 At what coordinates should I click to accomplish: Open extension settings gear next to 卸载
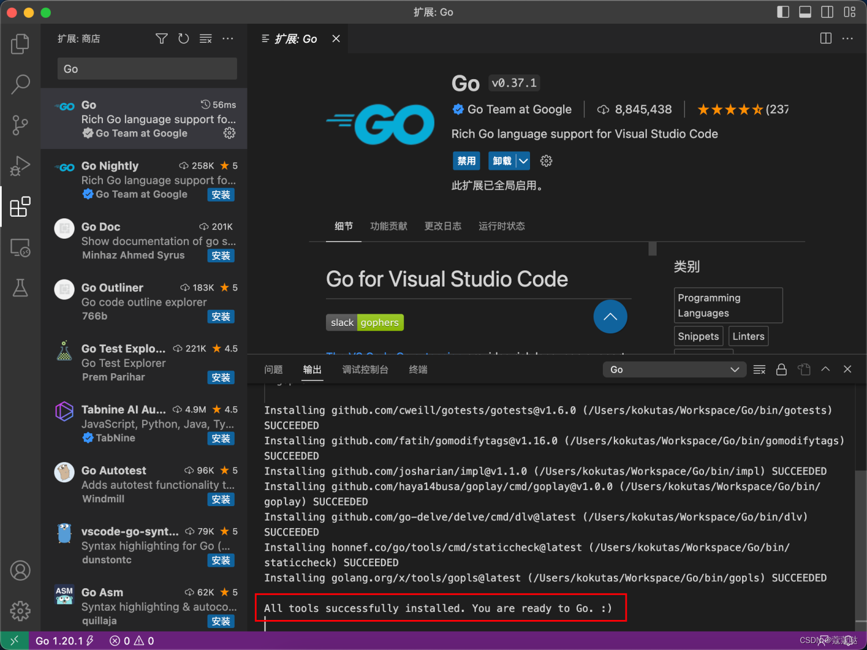[x=546, y=161]
